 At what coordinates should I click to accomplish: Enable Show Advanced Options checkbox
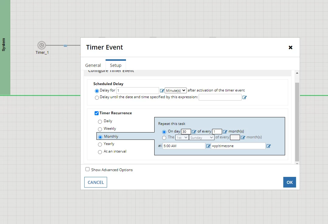coord(87,169)
